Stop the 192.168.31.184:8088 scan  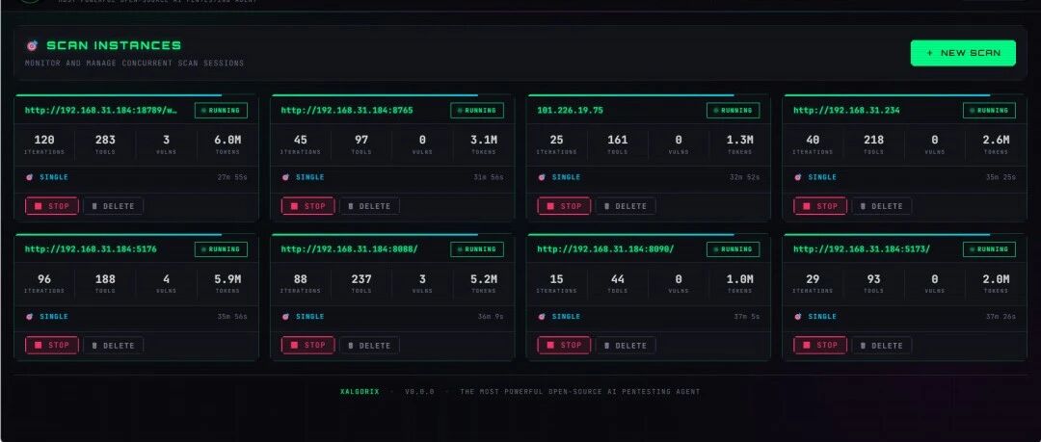coord(308,345)
